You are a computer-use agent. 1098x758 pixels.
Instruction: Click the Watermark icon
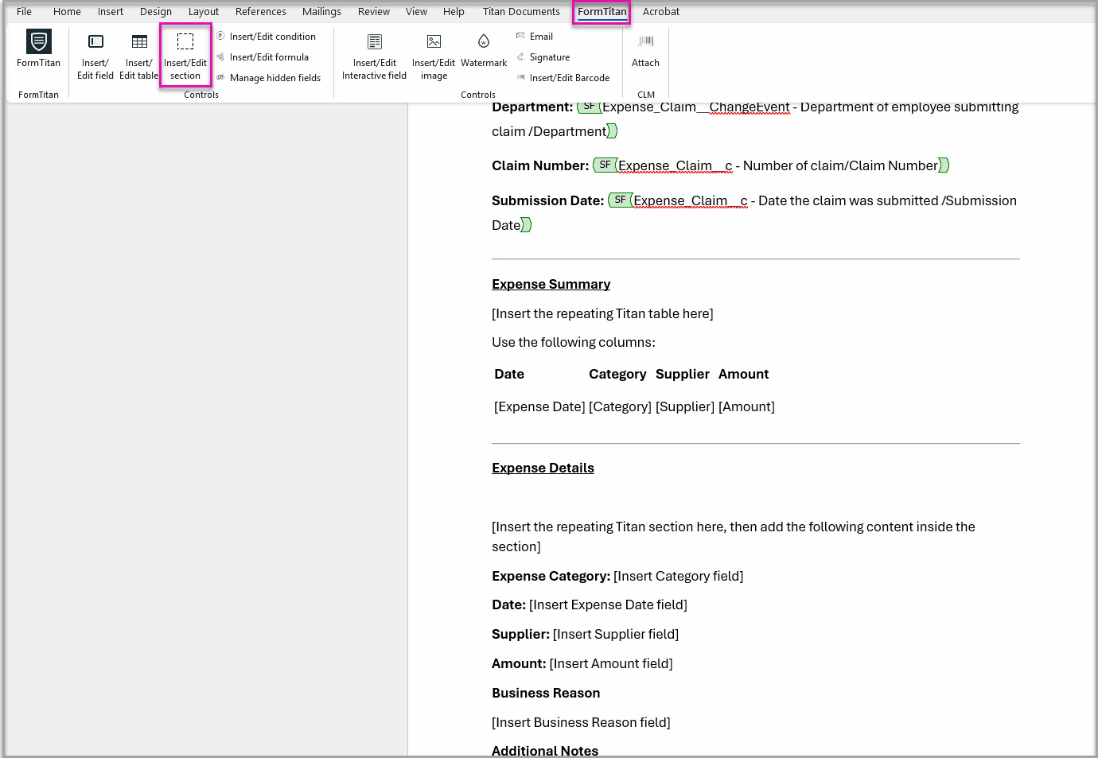pos(484,41)
